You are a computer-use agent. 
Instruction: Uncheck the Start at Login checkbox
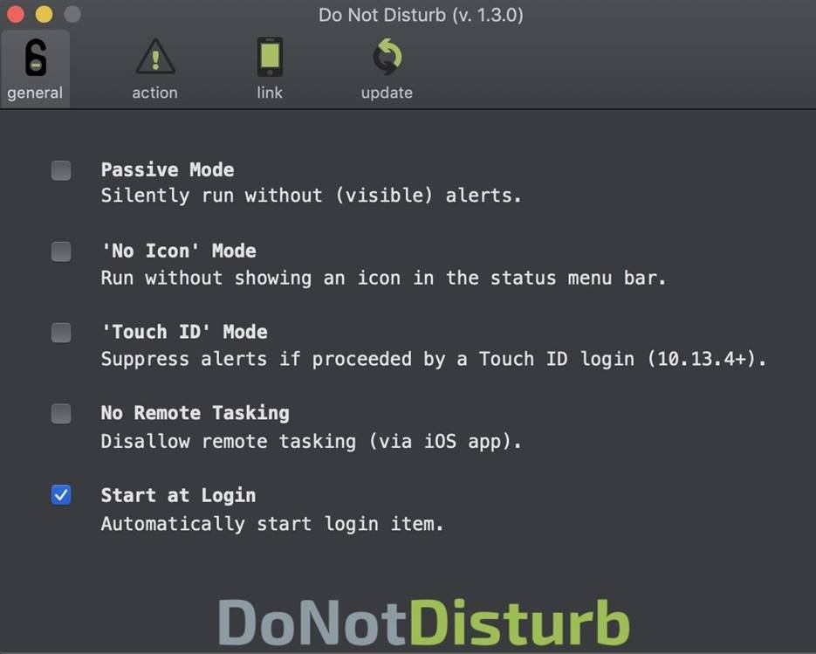click(61, 495)
